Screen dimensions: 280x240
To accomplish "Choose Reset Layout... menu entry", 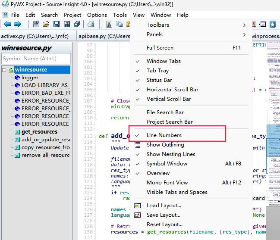I will coord(191,224).
